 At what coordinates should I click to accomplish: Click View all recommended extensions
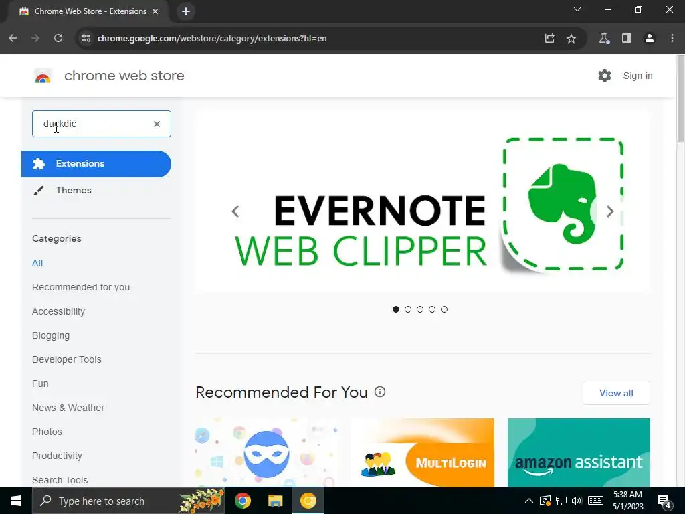tap(616, 393)
